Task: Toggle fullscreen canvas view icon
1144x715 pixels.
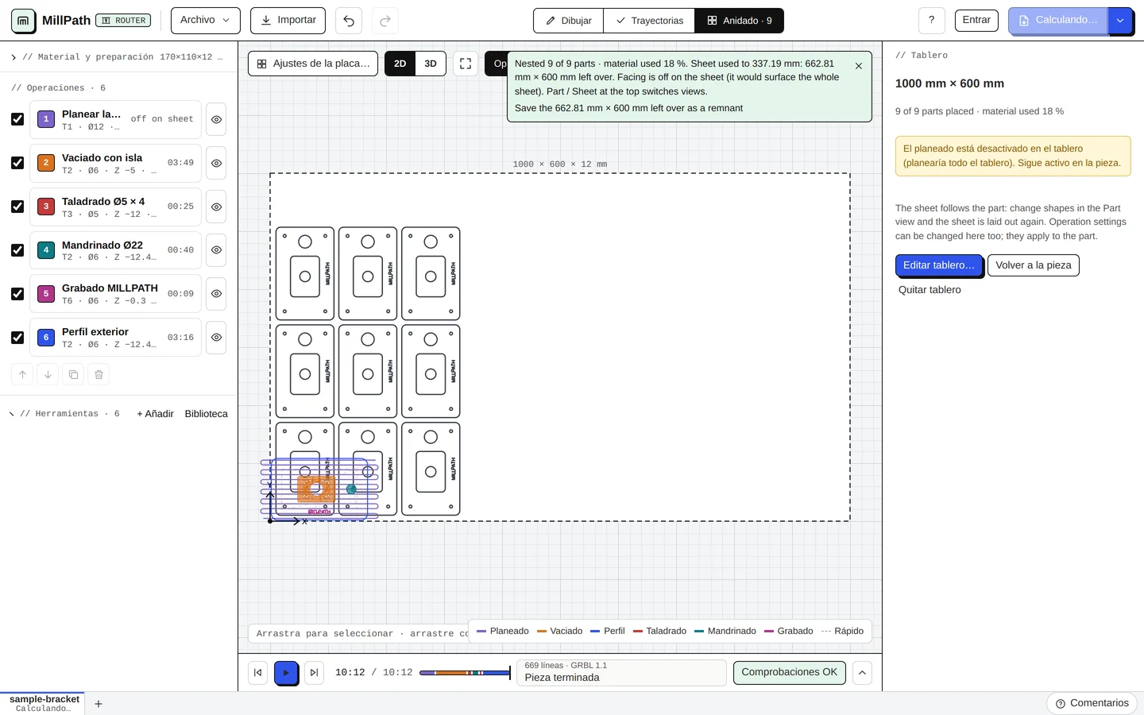Action: click(x=466, y=64)
